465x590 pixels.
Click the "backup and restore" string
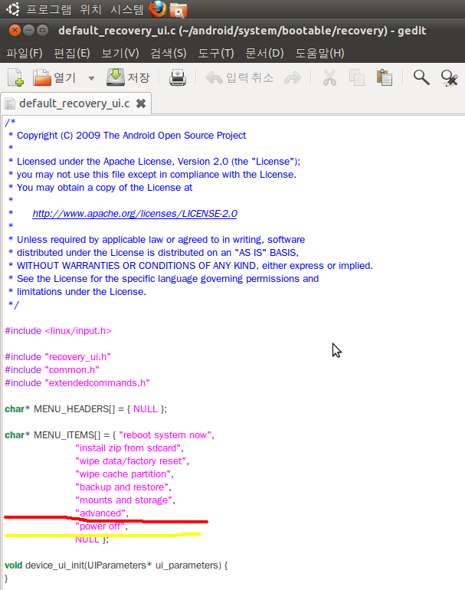tap(122, 487)
